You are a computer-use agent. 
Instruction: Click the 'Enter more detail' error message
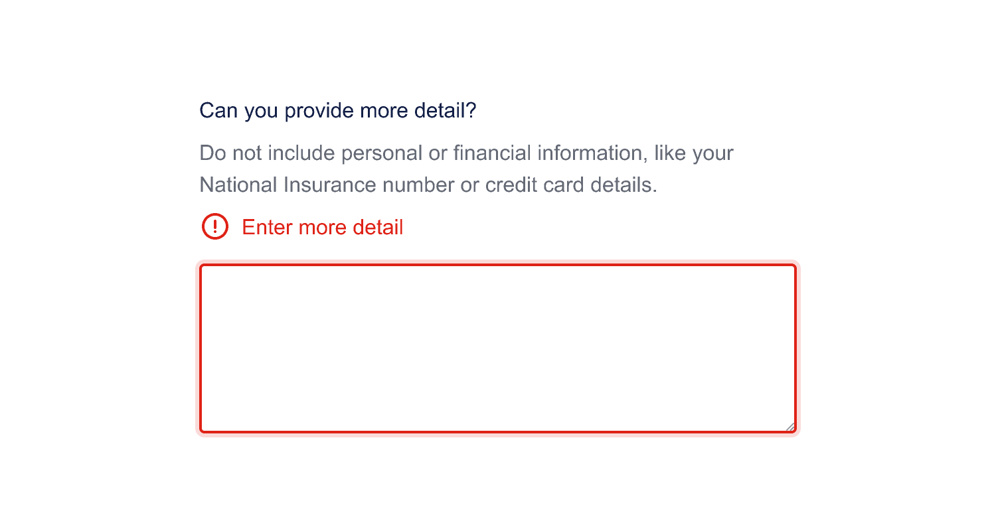[x=322, y=227]
